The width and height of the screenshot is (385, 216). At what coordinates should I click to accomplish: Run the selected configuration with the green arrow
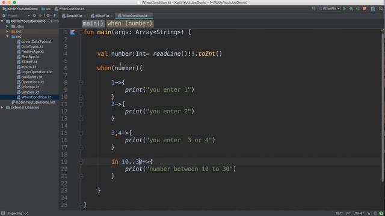(x=345, y=8)
